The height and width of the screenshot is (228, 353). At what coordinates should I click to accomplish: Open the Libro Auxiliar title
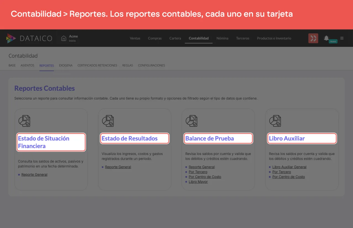click(287, 138)
